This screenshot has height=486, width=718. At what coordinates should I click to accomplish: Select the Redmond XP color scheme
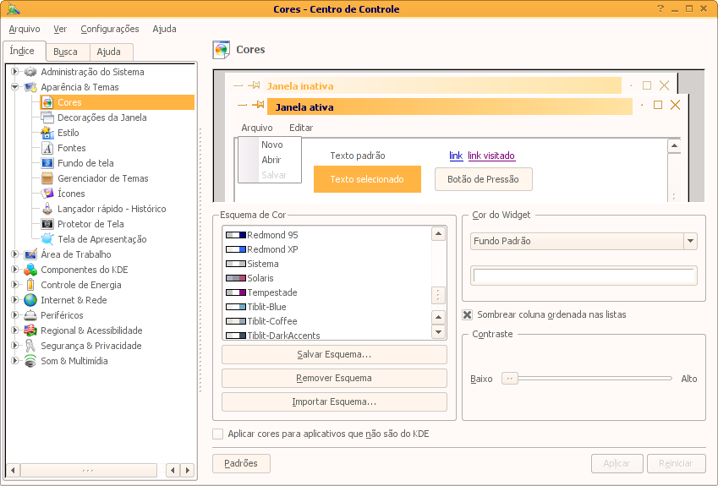[x=272, y=249]
